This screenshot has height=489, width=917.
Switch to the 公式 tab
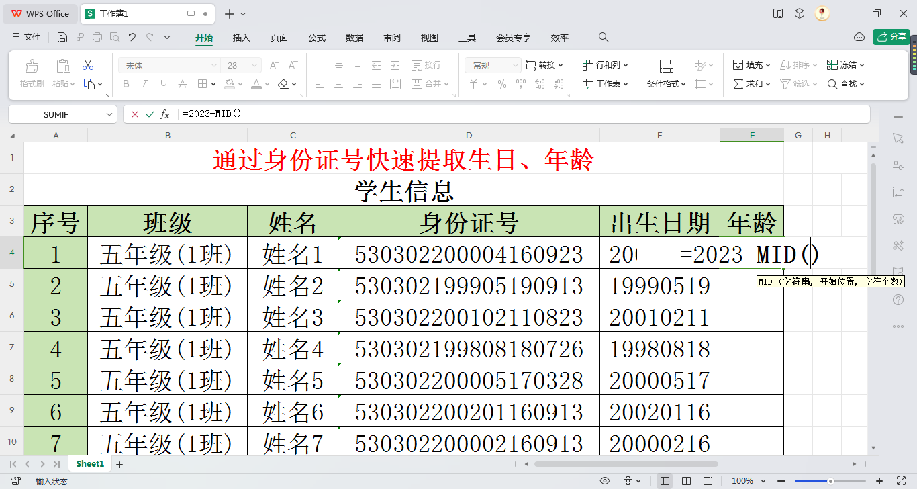coord(317,38)
